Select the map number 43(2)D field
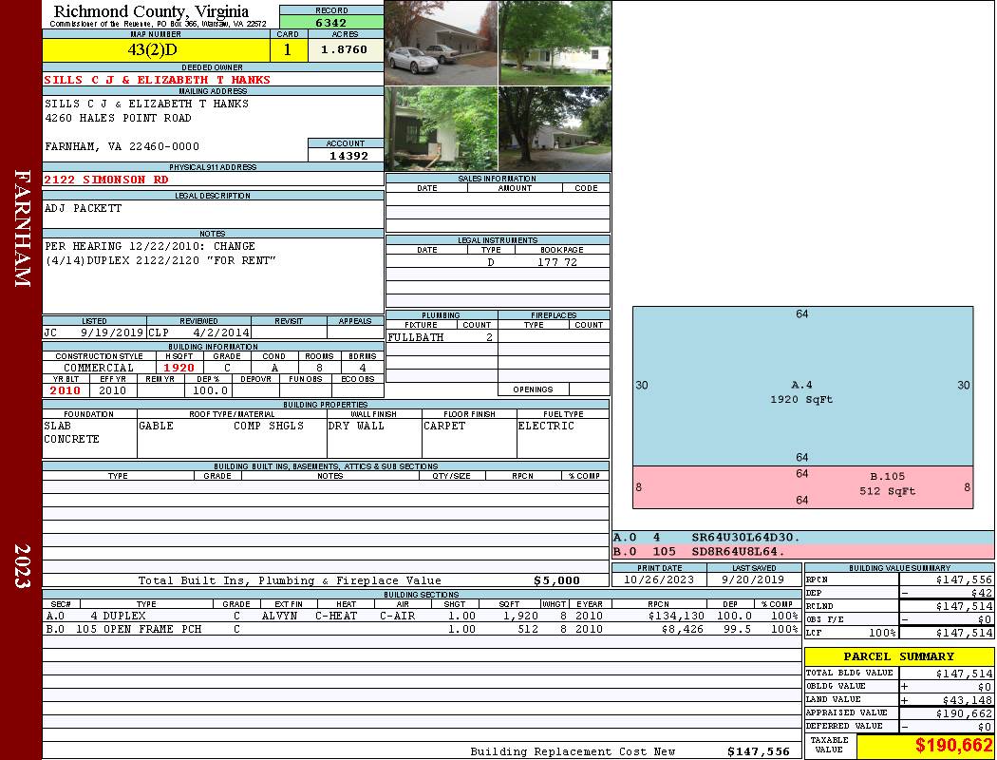Image resolution: width=997 pixels, height=760 pixels. click(x=156, y=50)
